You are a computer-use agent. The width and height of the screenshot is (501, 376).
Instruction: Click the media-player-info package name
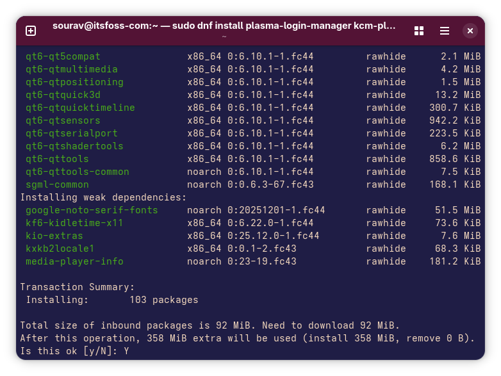coord(74,261)
